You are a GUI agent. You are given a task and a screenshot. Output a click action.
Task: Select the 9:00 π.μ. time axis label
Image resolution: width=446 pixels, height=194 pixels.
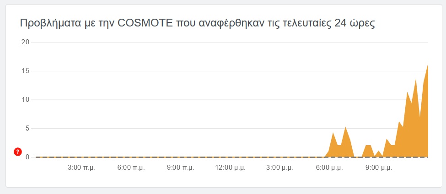click(x=181, y=168)
